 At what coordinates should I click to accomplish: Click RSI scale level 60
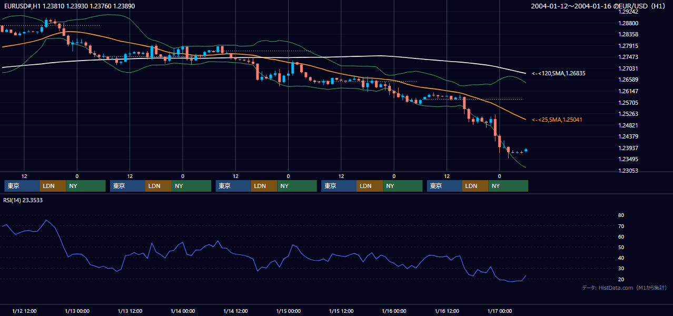(621, 236)
